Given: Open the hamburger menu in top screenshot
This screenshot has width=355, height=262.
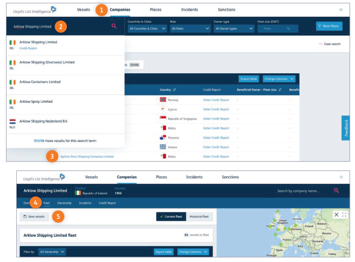Looking at the screenshot, I should click(341, 10).
